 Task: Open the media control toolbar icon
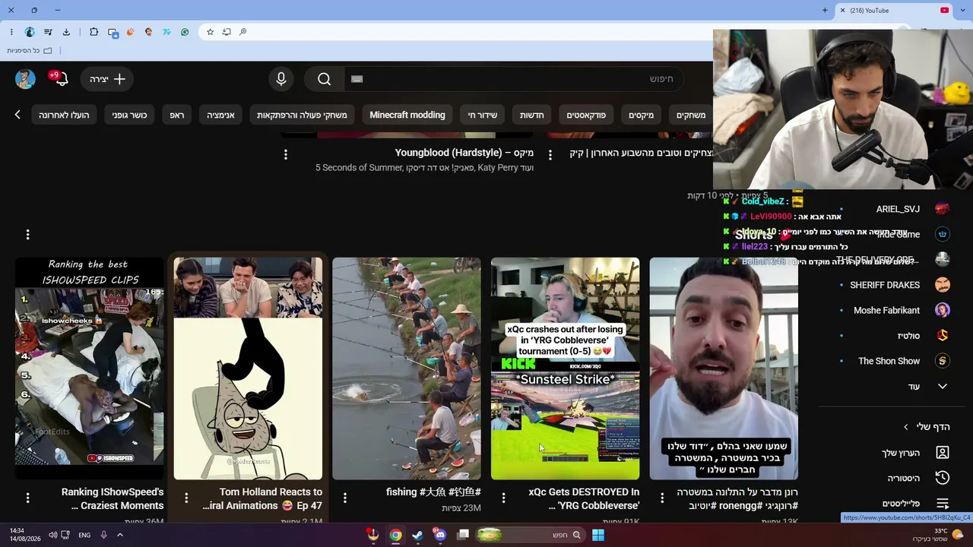(48, 32)
